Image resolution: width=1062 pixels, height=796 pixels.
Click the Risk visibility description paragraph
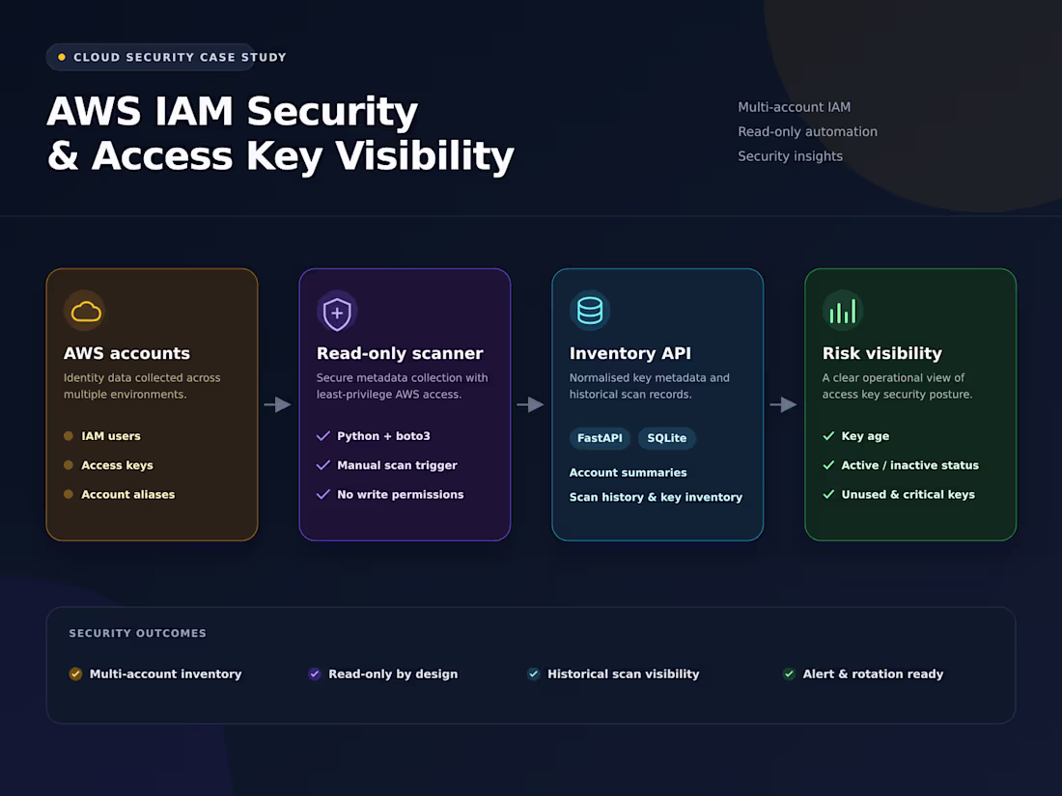(x=898, y=386)
